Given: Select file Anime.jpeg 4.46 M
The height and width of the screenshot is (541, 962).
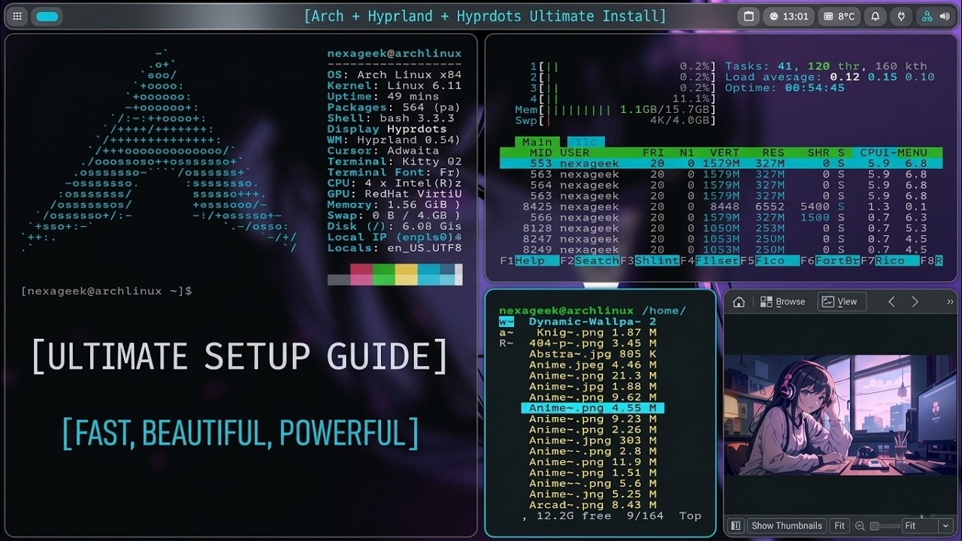Looking at the screenshot, I should [592, 365].
